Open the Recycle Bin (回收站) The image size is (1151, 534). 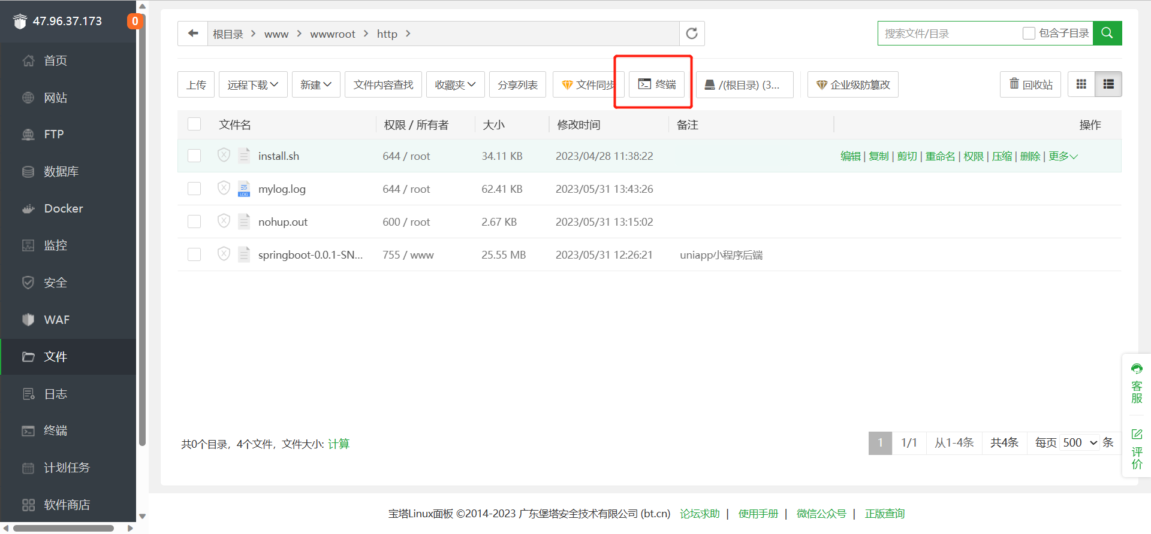coord(1030,84)
